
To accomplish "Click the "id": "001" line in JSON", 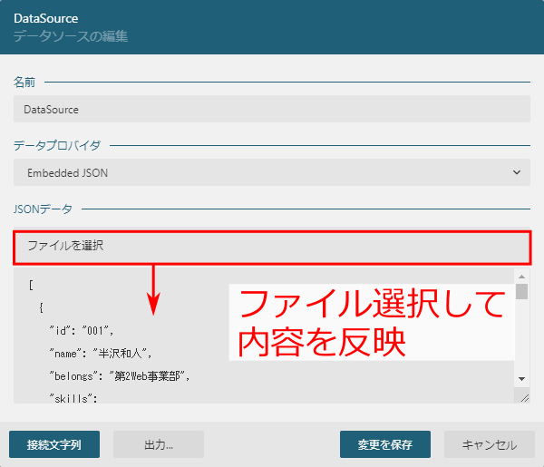I will tap(82, 331).
